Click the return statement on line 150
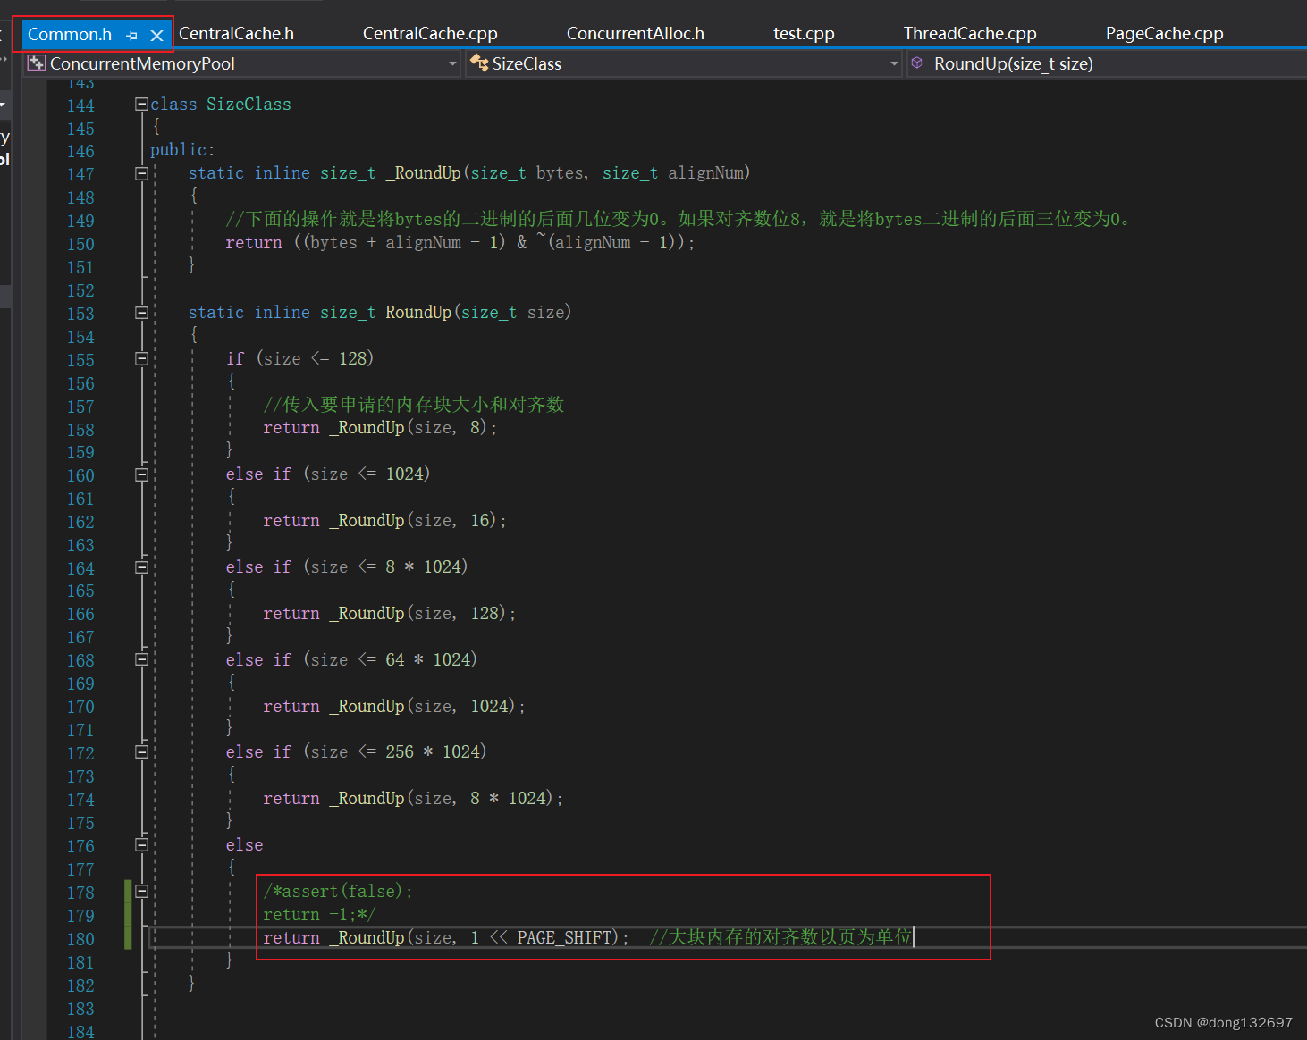The image size is (1307, 1040). 460,242
